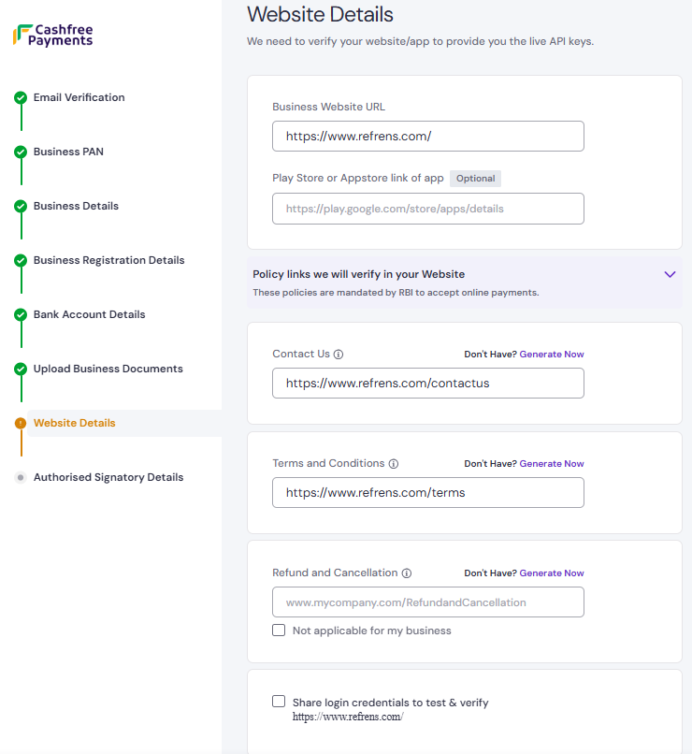Click green checkmark beside Upload Business Documents
Image resolution: width=692 pixels, height=754 pixels.
(21, 370)
